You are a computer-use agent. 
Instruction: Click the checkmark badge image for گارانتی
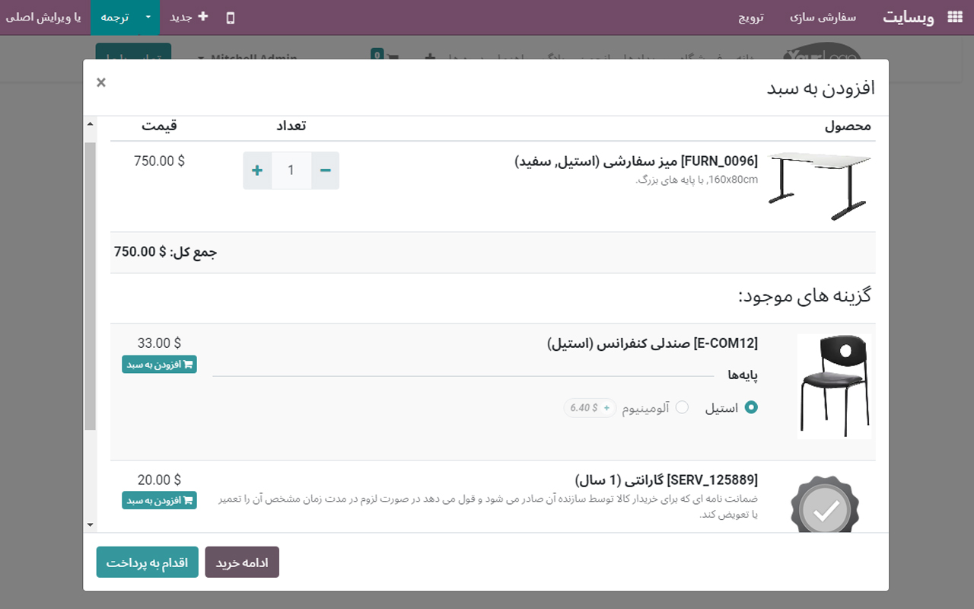pos(824,504)
